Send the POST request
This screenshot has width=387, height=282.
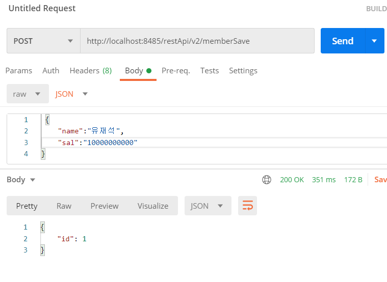pyautogui.click(x=343, y=41)
